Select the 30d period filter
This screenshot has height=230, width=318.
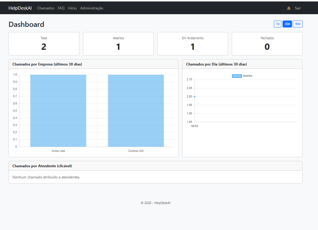click(287, 24)
